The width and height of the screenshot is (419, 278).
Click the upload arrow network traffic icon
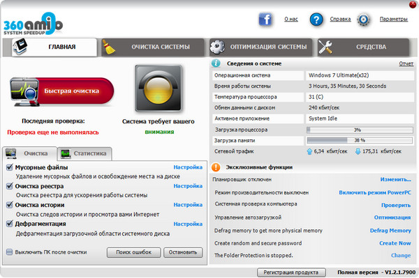[x=309, y=151]
